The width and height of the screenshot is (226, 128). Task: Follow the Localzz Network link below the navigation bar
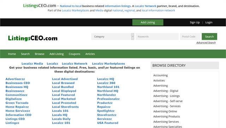(75, 64)
